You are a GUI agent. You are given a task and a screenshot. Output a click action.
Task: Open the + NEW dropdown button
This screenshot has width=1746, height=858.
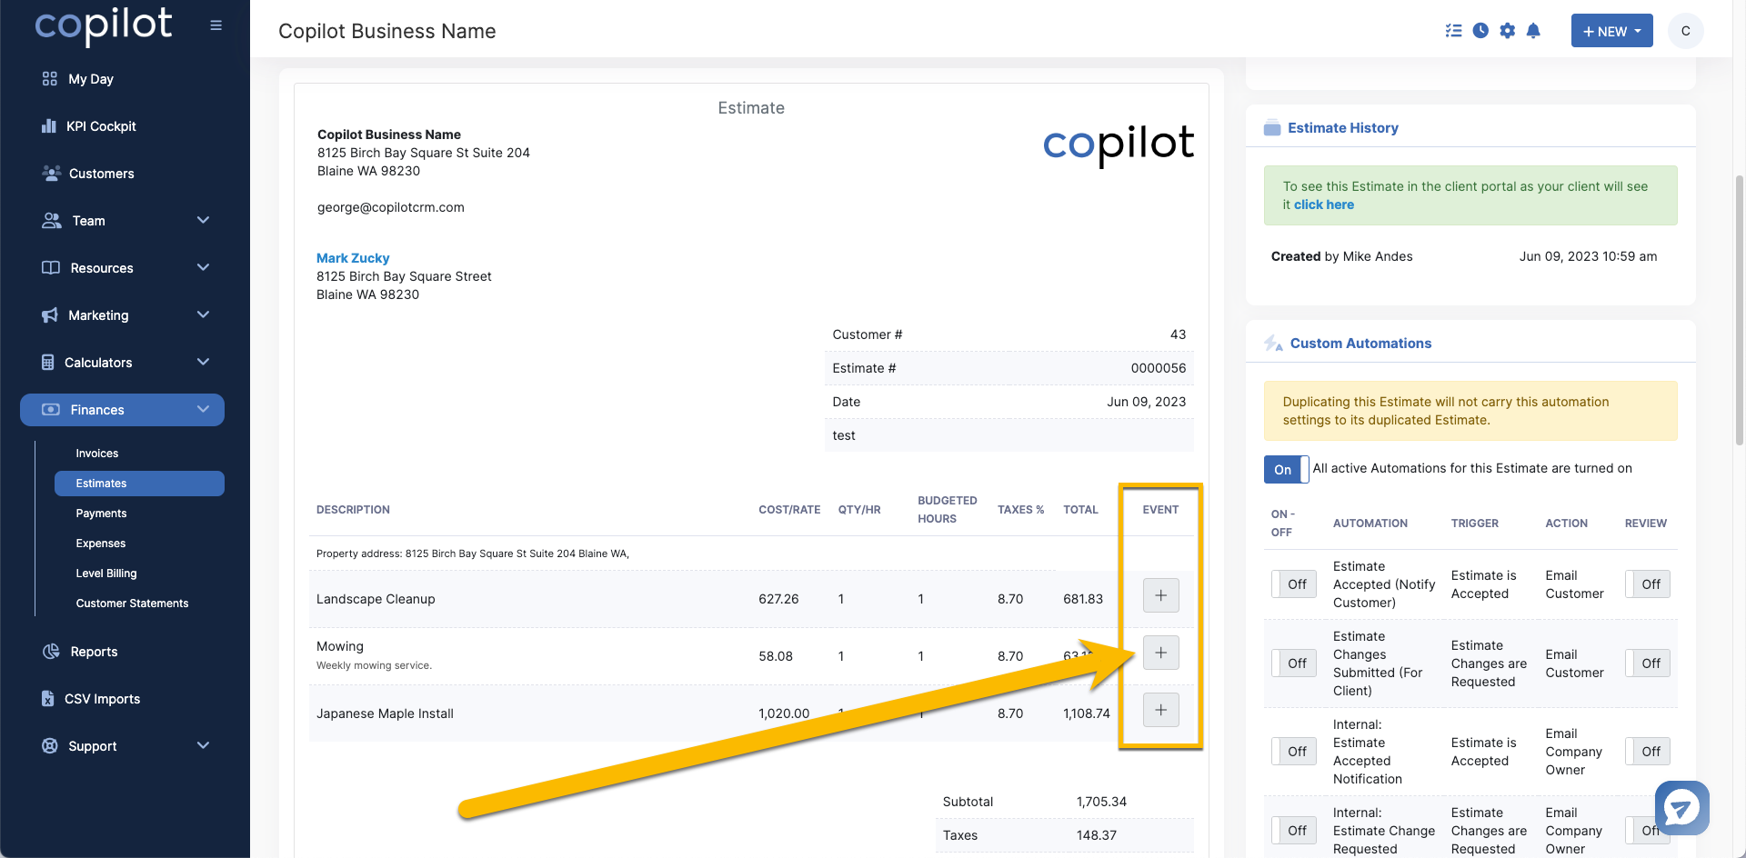point(1611,31)
